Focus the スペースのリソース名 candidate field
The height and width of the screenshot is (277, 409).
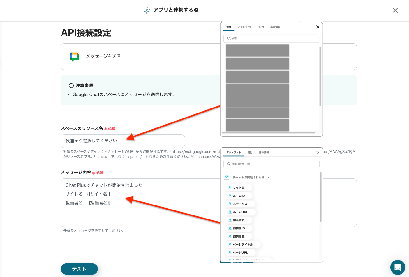tap(123, 141)
